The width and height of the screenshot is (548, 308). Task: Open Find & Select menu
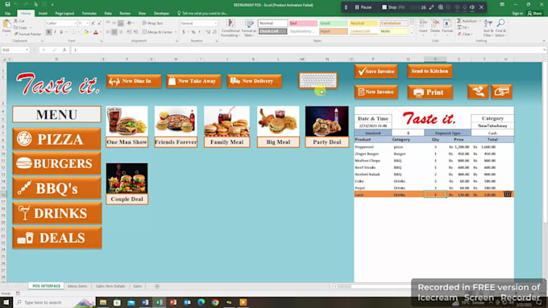[x=500, y=28]
